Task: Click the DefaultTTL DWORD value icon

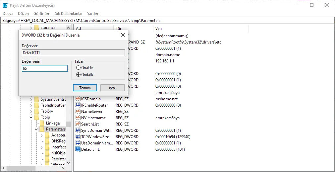Action: (x=78, y=149)
